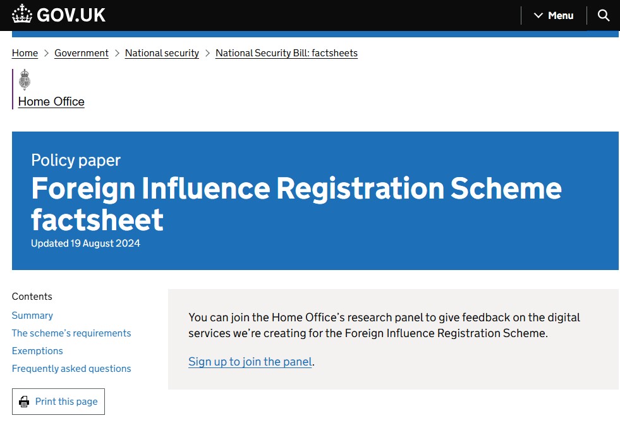620x425 pixels.
Task: Go to Home breadcrumb
Action: click(x=25, y=53)
